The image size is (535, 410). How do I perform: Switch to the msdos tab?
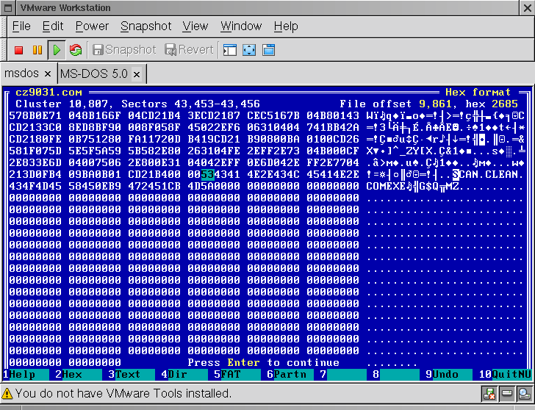tap(21, 73)
